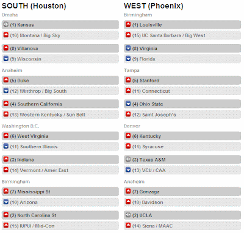Viewport: 244px width, 233px height.
Task: Click the gray icon next to UCLA
Action: pyautogui.click(x=128, y=215)
